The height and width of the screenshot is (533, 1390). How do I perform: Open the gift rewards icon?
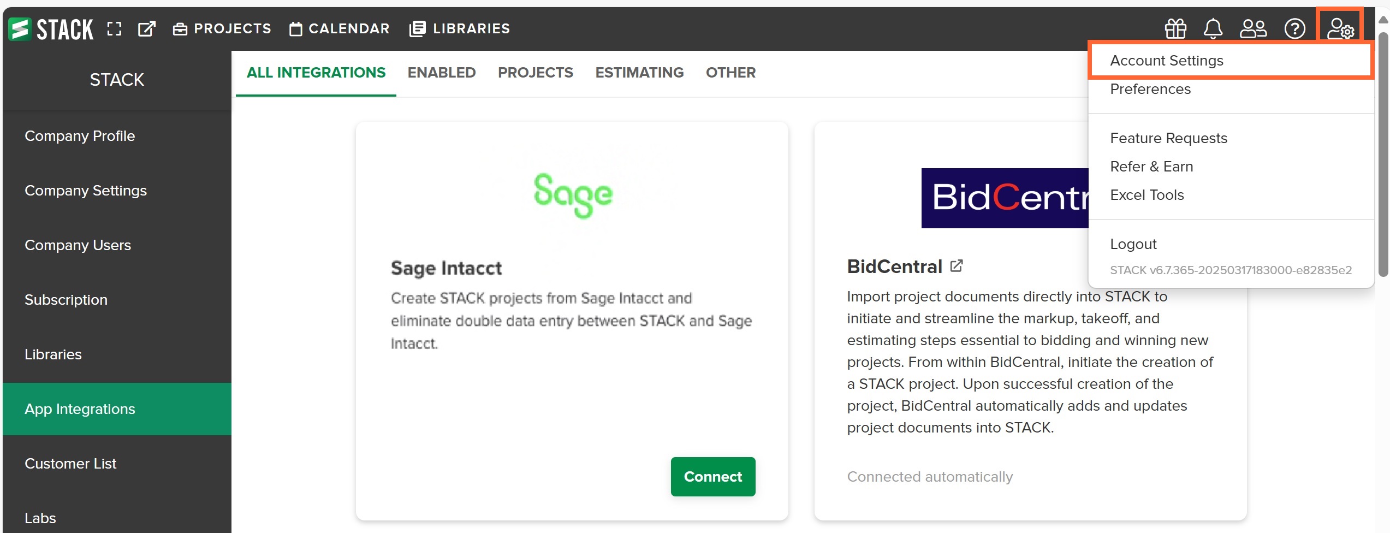(1175, 28)
